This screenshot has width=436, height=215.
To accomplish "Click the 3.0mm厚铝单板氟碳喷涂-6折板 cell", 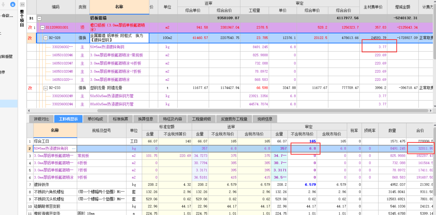I will pyautogui.click(x=119, y=63).
